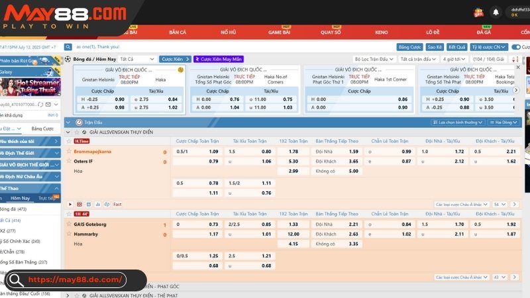Star the H.Time match header row
Viewport: 530px width, 298px height.
[x=70, y=141]
